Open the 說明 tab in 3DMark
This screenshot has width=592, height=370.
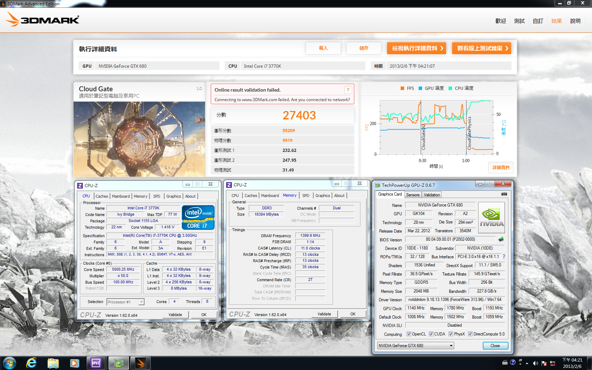tap(575, 21)
